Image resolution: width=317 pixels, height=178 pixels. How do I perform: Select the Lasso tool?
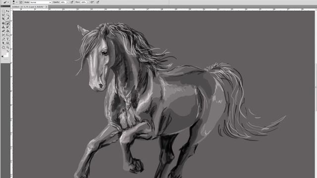point(3,15)
